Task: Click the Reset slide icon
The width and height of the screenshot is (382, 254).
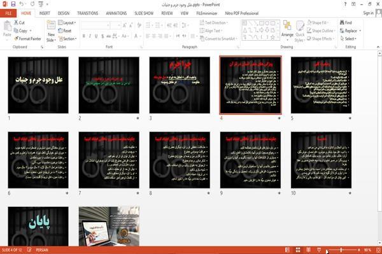Action: point(60,31)
